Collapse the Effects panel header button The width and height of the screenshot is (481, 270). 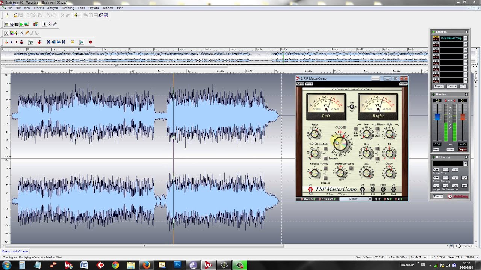(x=466, y=32)
